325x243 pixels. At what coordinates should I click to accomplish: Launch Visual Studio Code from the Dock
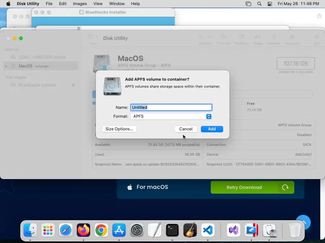click(208, 230)
